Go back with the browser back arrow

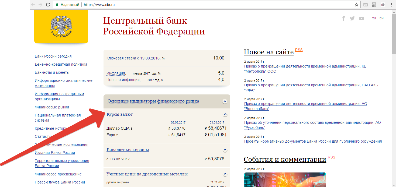click(33, 5)
